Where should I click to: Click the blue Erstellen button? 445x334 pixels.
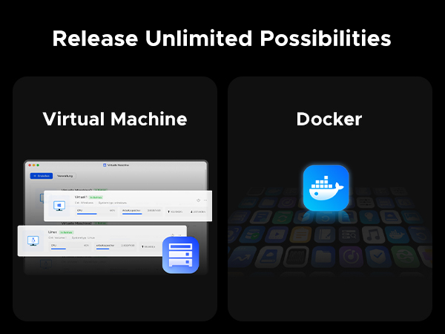(x=42, y=176)
